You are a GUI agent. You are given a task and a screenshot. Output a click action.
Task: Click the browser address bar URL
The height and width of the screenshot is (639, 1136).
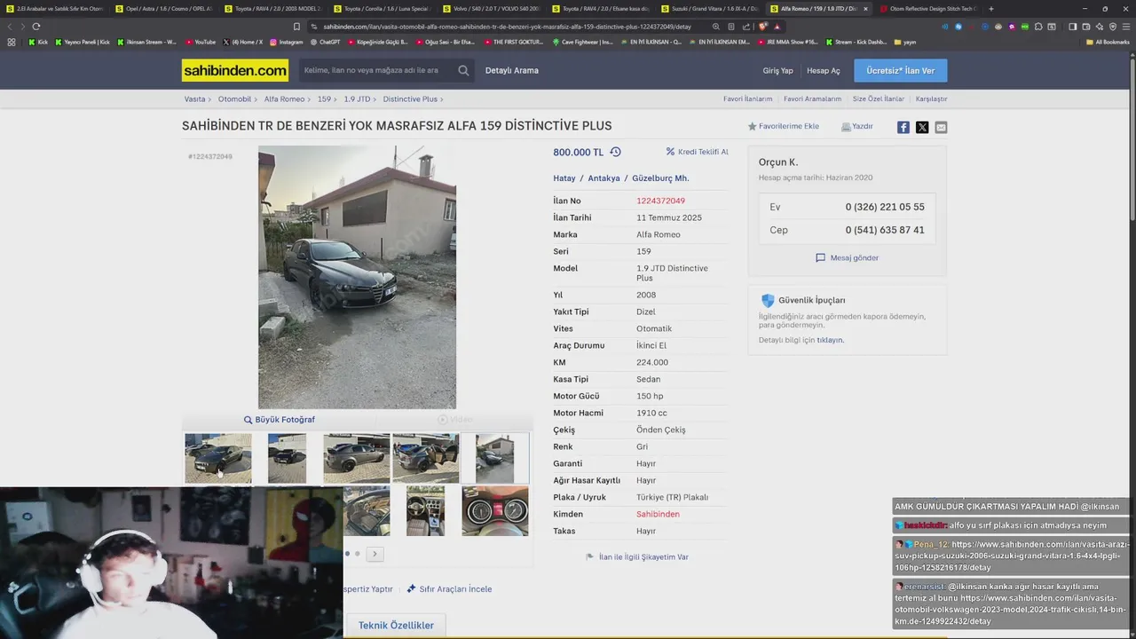tap(507, 27)
